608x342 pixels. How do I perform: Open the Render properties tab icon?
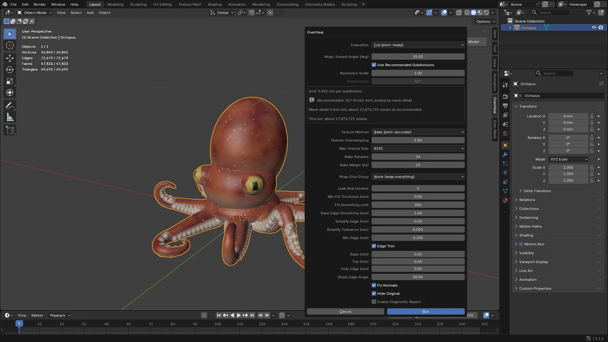(505, 97)
